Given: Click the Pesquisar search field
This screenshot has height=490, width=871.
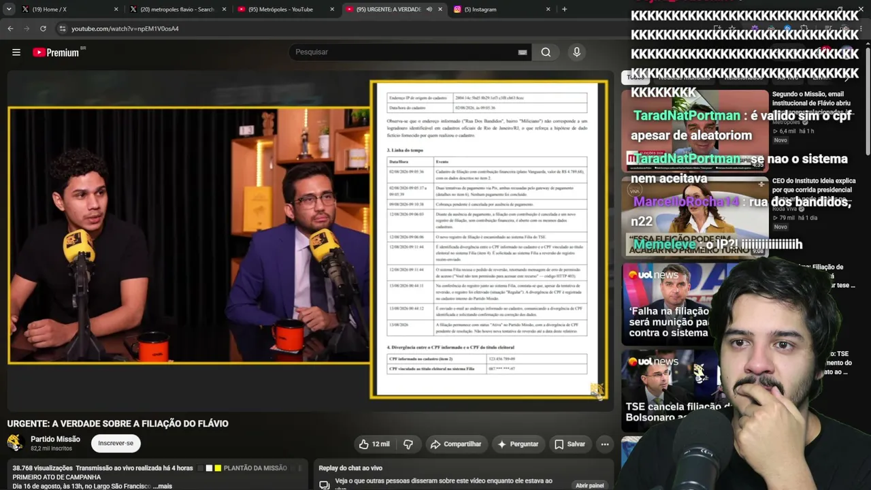Looking at the screenshot, I should tap(408, 52).
